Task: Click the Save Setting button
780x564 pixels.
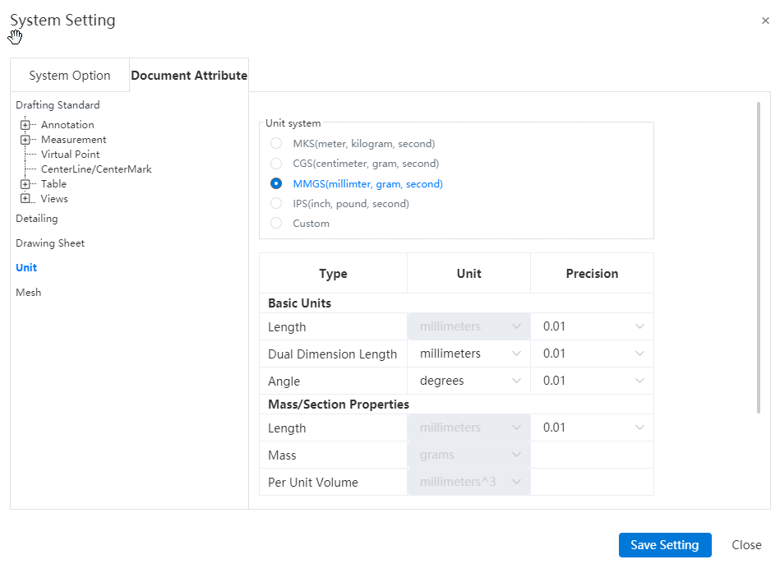Action: (x=665, y=545)
